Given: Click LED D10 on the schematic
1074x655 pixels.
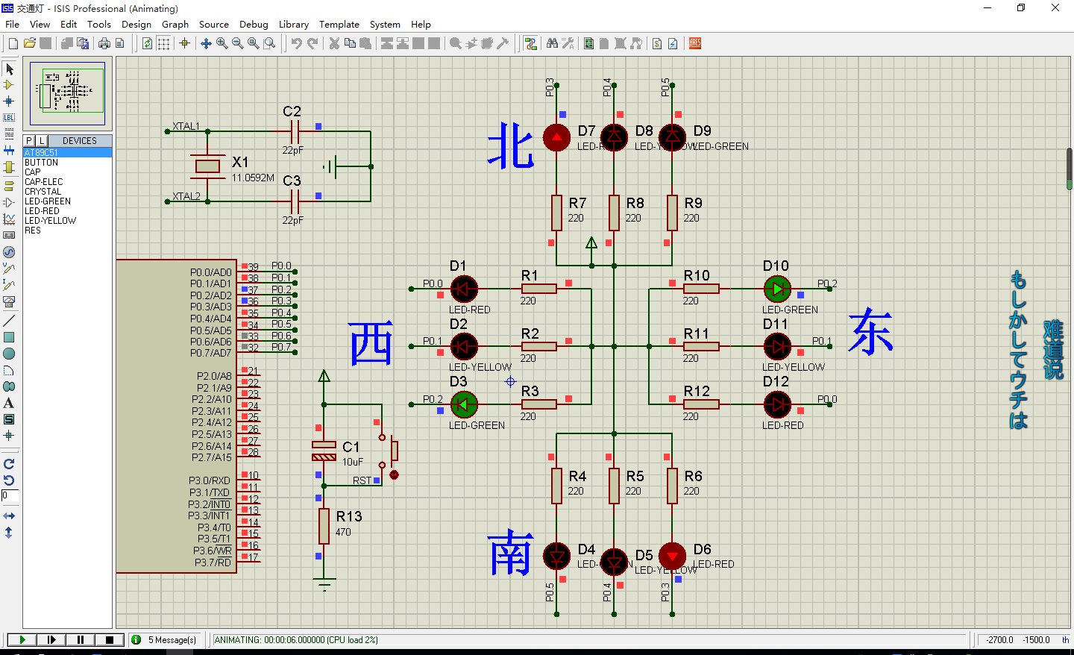Looking at the screenshot, I should (x=777, y=289).
